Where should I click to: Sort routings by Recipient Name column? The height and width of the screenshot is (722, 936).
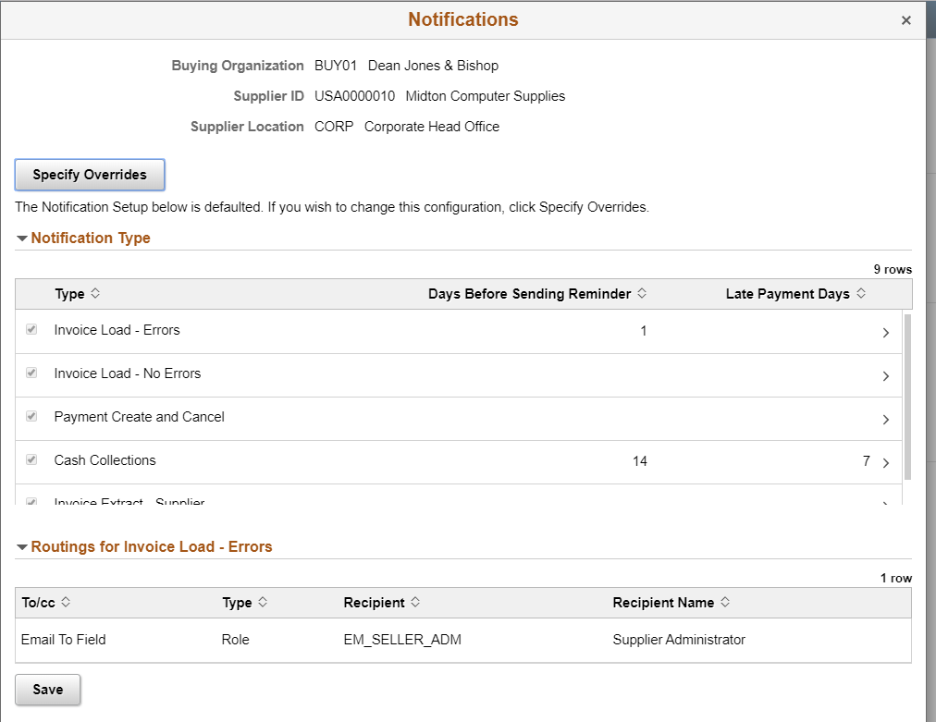(725, 603)
